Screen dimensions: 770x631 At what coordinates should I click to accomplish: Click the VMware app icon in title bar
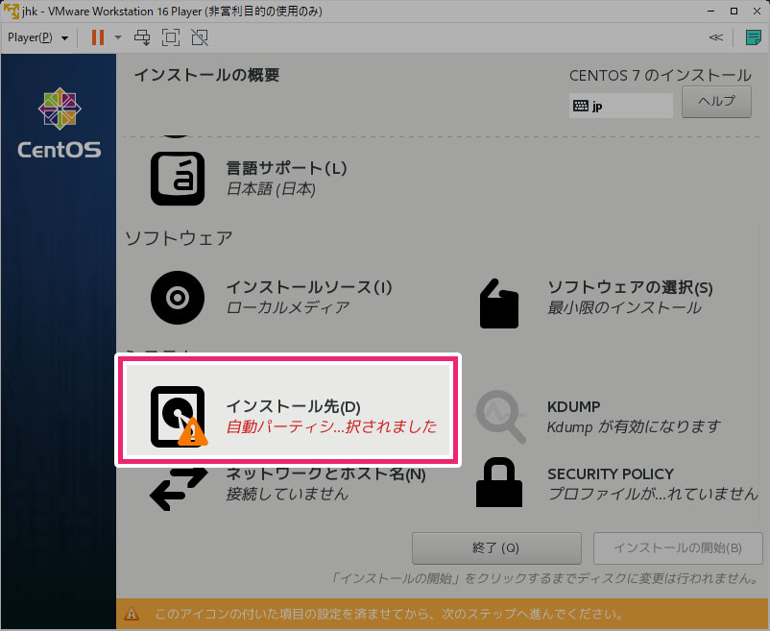[x=12, y=11]
